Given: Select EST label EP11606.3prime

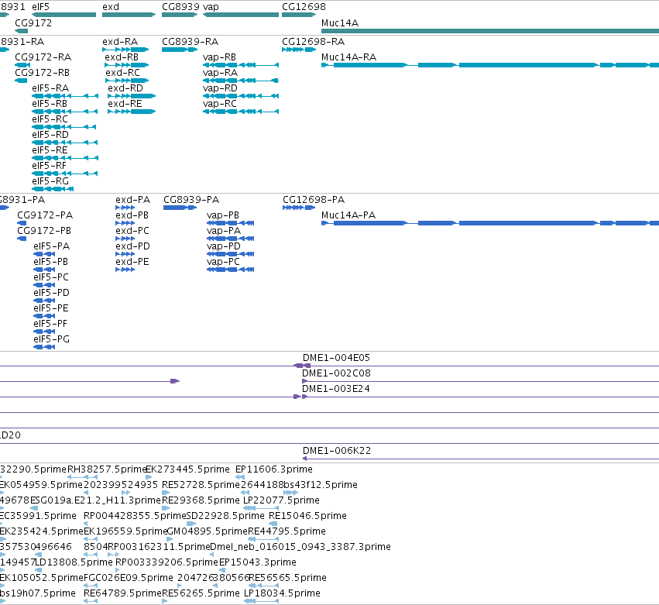Looking at the screenshot, I should [x=274, y=469].
